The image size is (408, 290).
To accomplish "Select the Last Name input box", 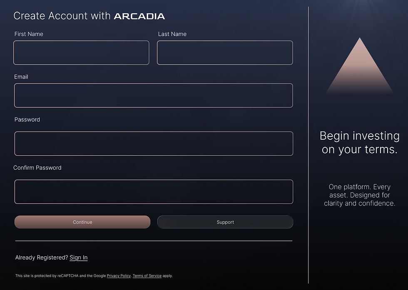I will (x=225, y=52).
